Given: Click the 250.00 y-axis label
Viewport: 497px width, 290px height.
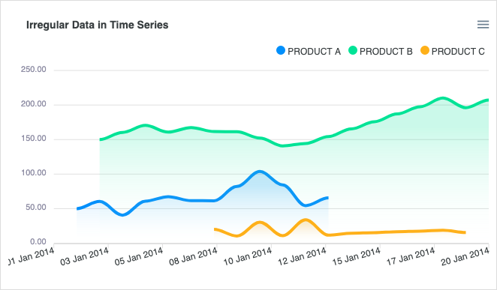Looking at the screenshot, I should point(34,69).
